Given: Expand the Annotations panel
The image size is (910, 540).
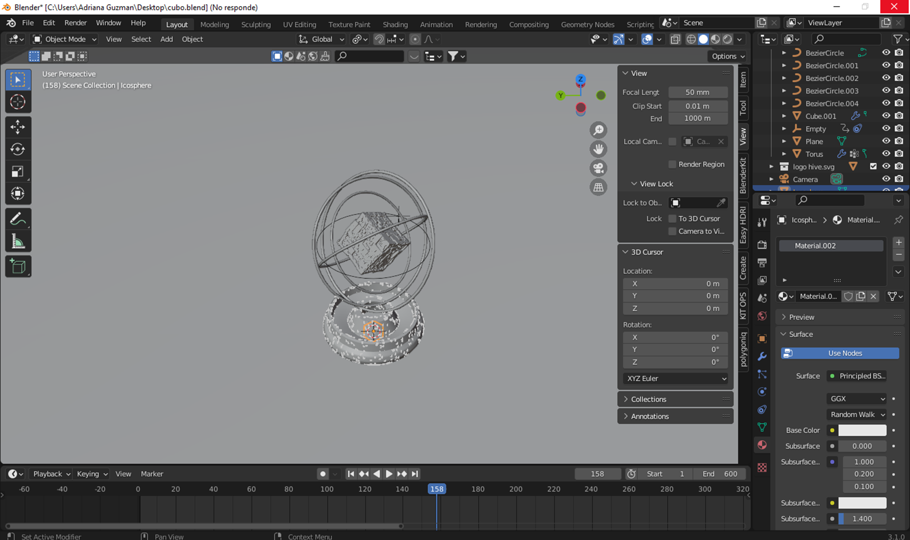Looking at the screenshot, I should coord(650,416).
